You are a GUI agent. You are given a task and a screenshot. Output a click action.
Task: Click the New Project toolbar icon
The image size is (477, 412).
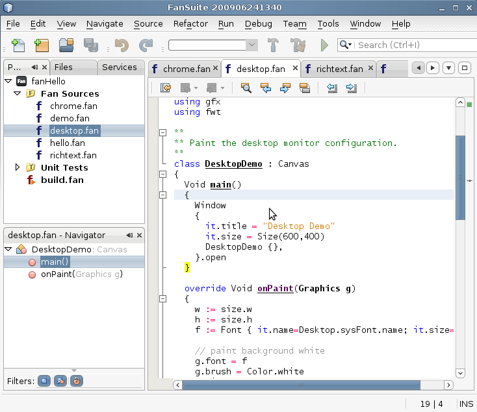click(42, 45)
